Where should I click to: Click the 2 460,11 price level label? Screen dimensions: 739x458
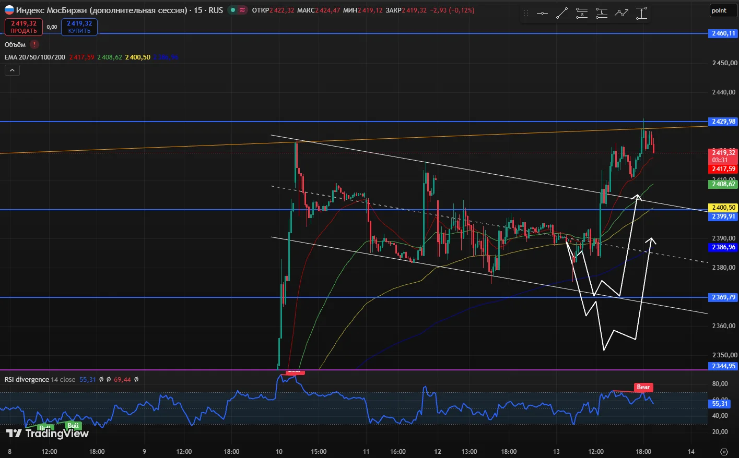click(723, 33)
